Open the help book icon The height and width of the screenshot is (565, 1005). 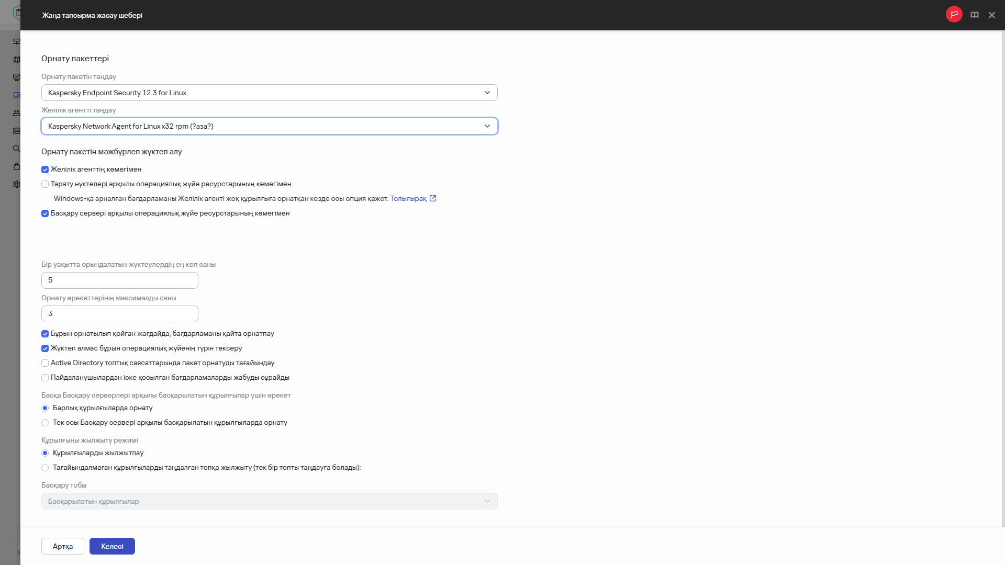974,15
